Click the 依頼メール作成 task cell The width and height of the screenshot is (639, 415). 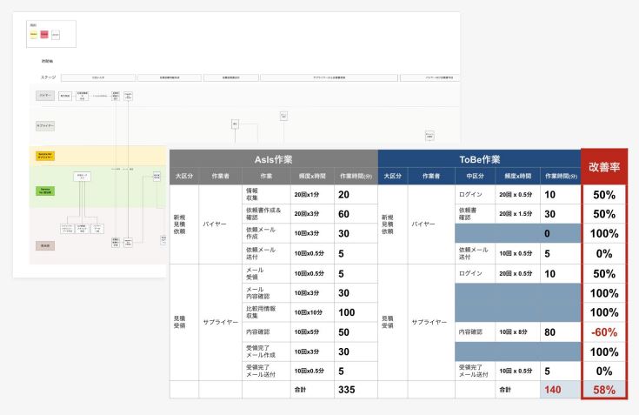tap(266, 233)
